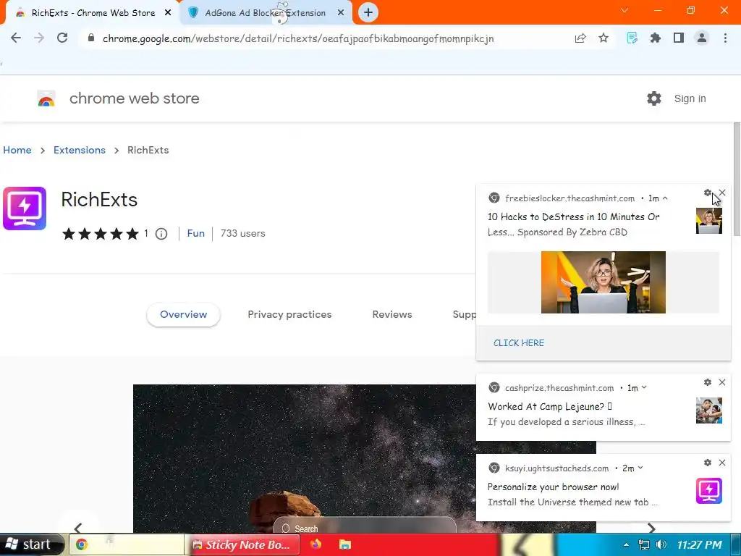741x556 pixels.
Task: Show hidden system tray icons
Action: point(626,544)
